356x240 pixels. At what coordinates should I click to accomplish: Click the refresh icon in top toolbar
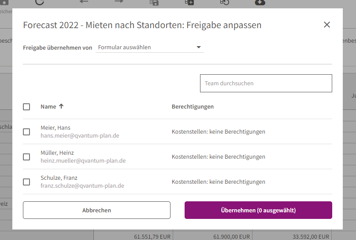(40, 2)
